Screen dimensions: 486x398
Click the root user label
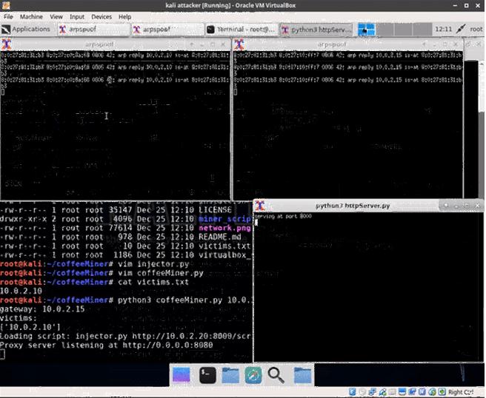(x=476, y=29)
